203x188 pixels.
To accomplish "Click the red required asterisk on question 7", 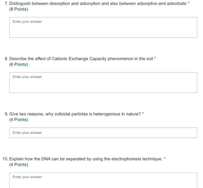I will click(188, 2).
